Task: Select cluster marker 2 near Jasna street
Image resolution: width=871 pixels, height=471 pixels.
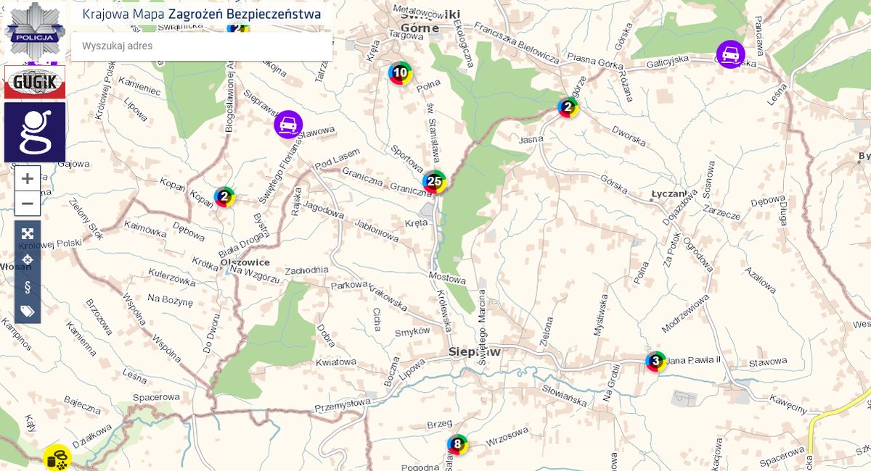Action: pos(568,108)
